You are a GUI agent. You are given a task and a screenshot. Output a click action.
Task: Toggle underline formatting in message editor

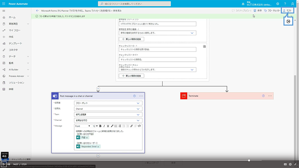click(x=108, y=126)
